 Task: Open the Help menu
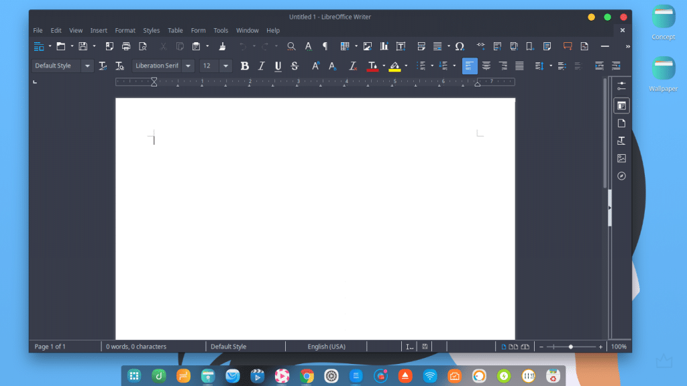[273, 31]
